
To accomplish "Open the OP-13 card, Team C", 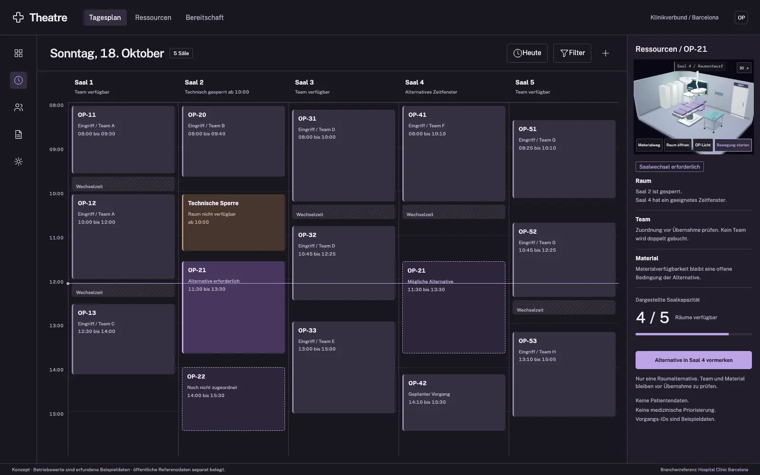I will tap(123, 339).
